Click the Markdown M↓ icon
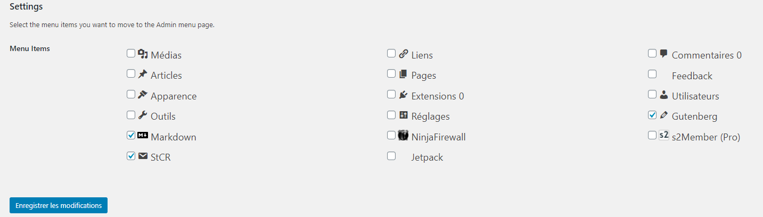This screenshot has height=217, width=763. click(142, 136)
